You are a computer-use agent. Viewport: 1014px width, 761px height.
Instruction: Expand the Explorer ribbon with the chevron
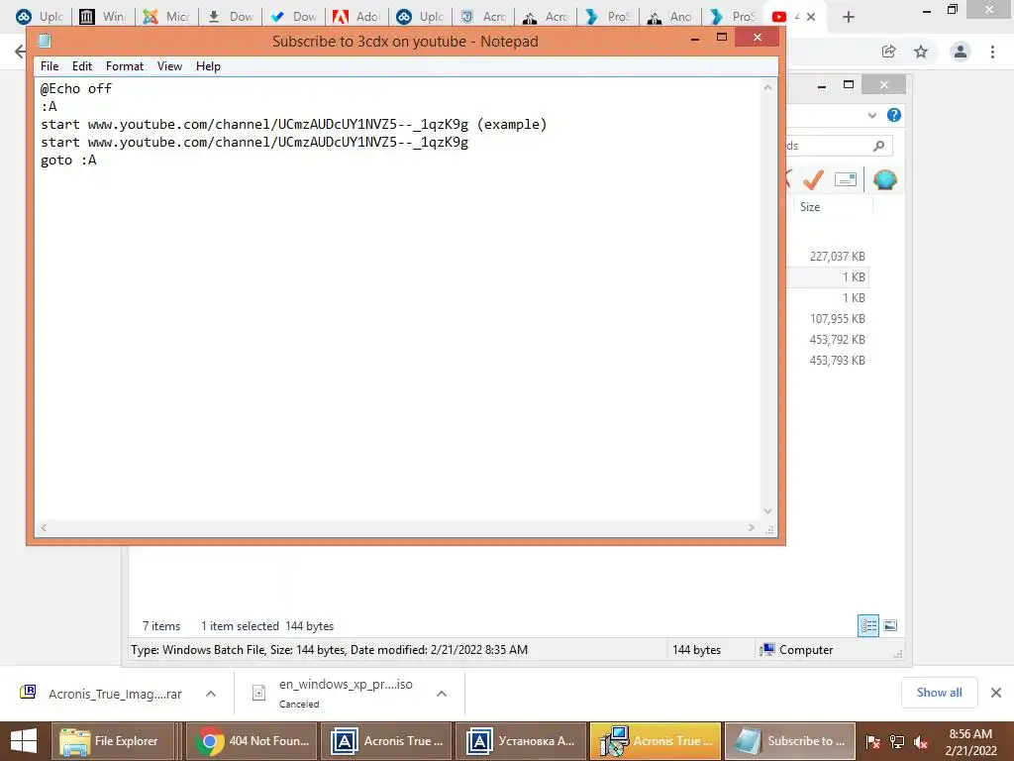[x=871, y=115]
